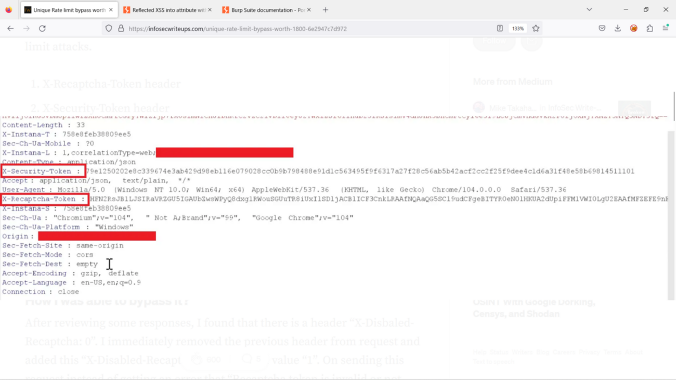Click the Content-Length : 33 line
676x380 pixels.
(x=44, y=125)
